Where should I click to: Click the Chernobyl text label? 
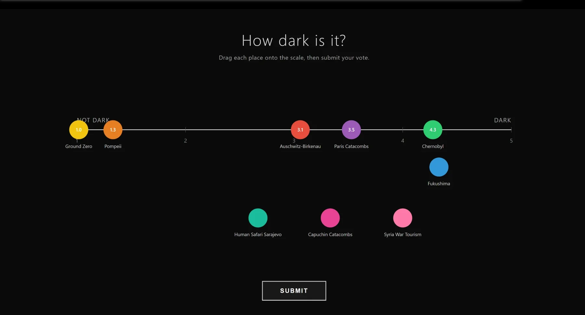[433, 146]
